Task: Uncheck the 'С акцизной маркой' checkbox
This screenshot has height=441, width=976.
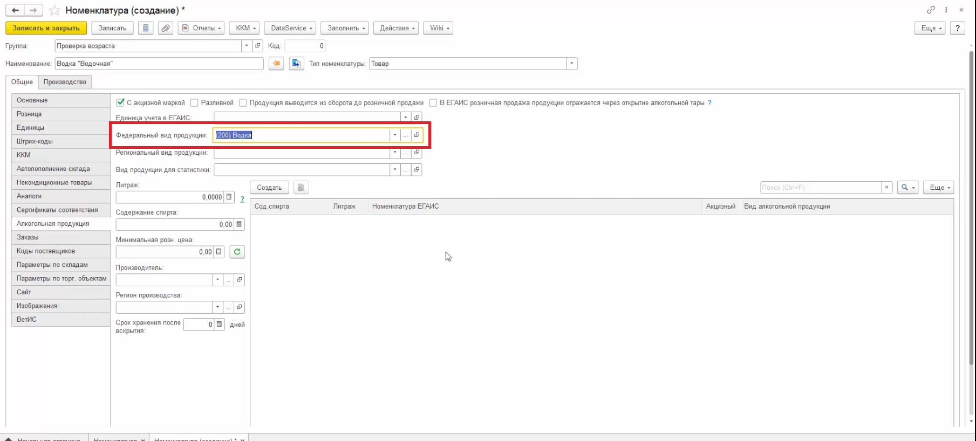Action: pyautogui.click(x=120, y=102)
